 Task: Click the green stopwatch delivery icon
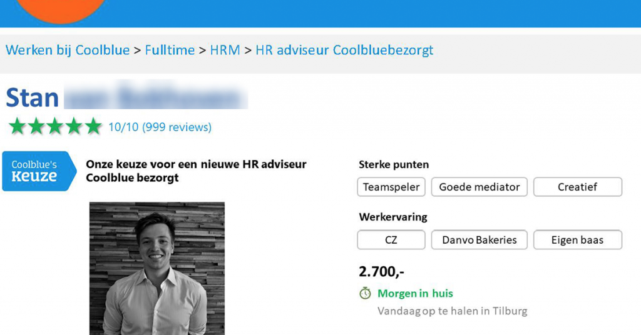(x=365, y=293)
